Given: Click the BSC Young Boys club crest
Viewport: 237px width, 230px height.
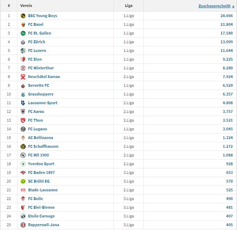Looking at the screenshot, I should tap(23, 16).
